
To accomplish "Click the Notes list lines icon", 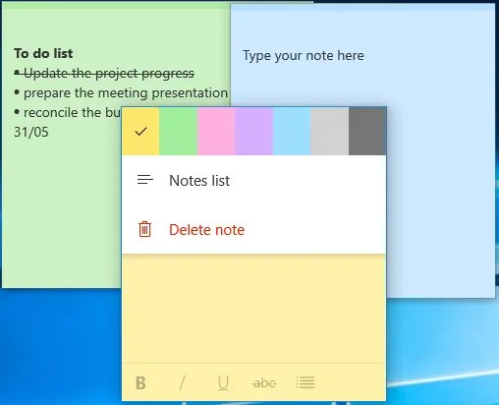I will [x=145, y=180].
